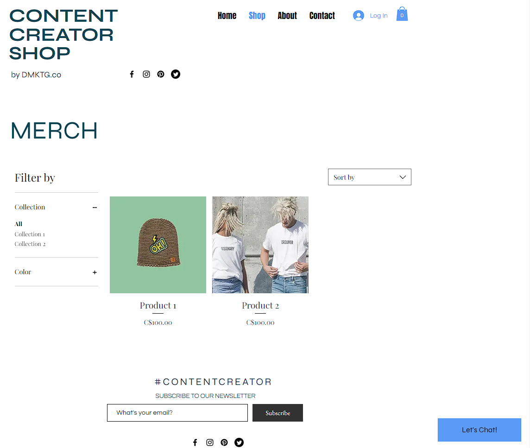Open the Sort by dropdown
The image size is (530, 448).
369,177
